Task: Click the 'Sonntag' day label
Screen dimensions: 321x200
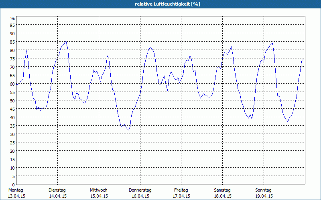Action: point(263,190)
